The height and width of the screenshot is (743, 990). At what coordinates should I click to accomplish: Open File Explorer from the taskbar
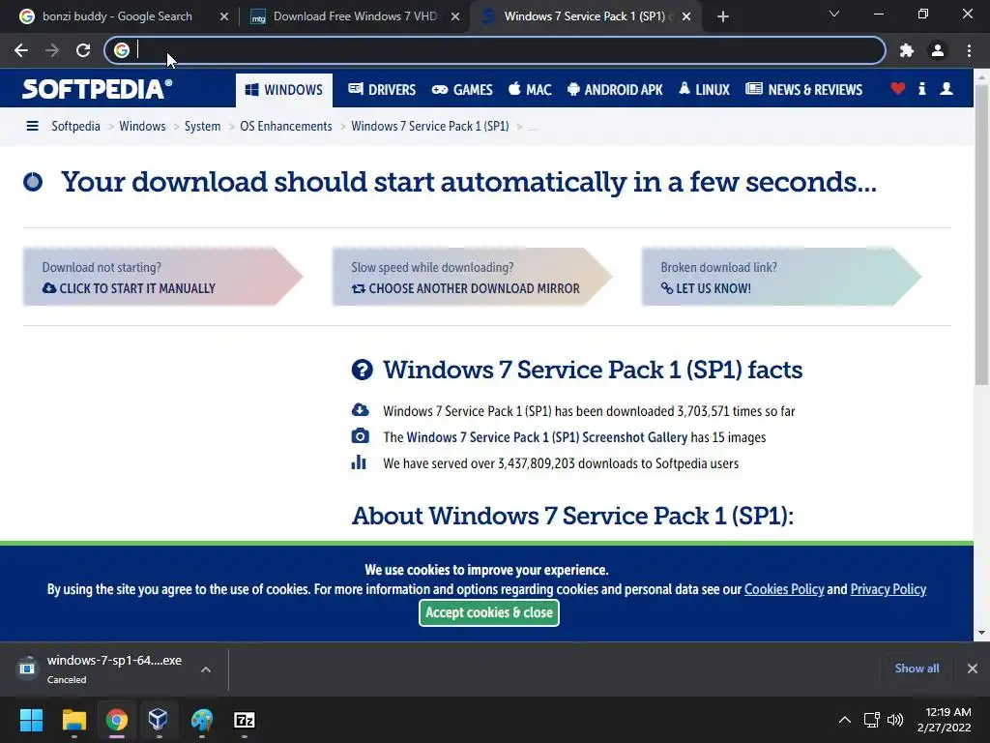[73, 720]
